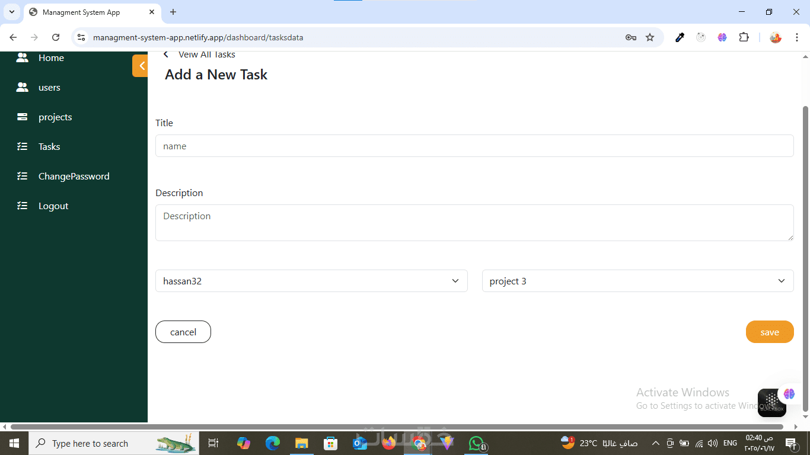Open the notification center icon
Image resolution: width=810 pixels, height=455 pixels.
click(x=790, y=443)
